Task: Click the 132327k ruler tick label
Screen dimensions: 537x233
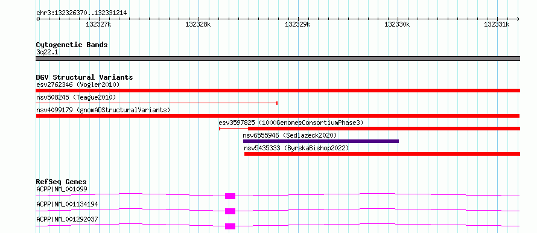Action: pos(98,24)
